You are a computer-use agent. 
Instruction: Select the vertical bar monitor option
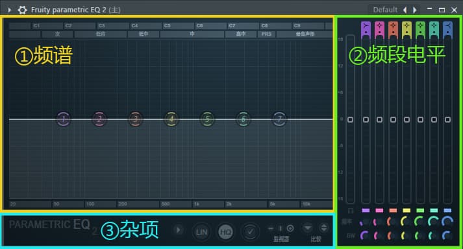pos(281,228)
